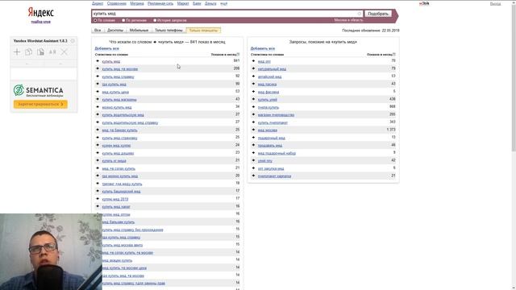The image size is (516, 290).
Task: Open the «купить пчелопакет» query link
Action: (x=273, y=122)
